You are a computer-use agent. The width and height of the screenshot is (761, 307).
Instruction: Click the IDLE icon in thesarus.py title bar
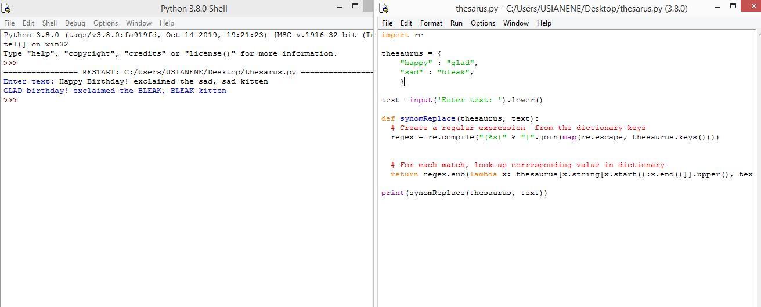tap(384, 8)
